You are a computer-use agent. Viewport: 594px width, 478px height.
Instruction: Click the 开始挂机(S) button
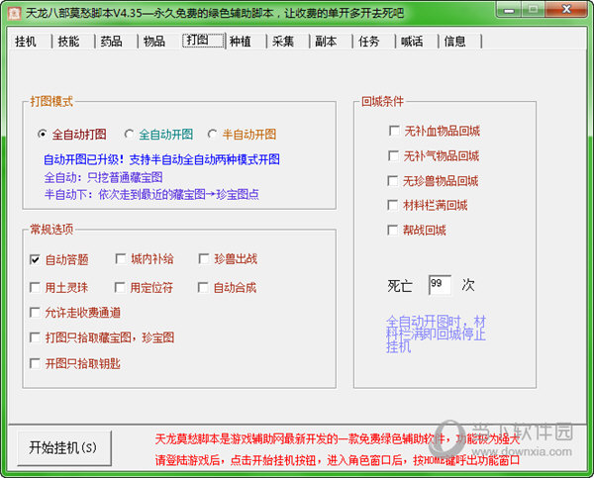64,448
